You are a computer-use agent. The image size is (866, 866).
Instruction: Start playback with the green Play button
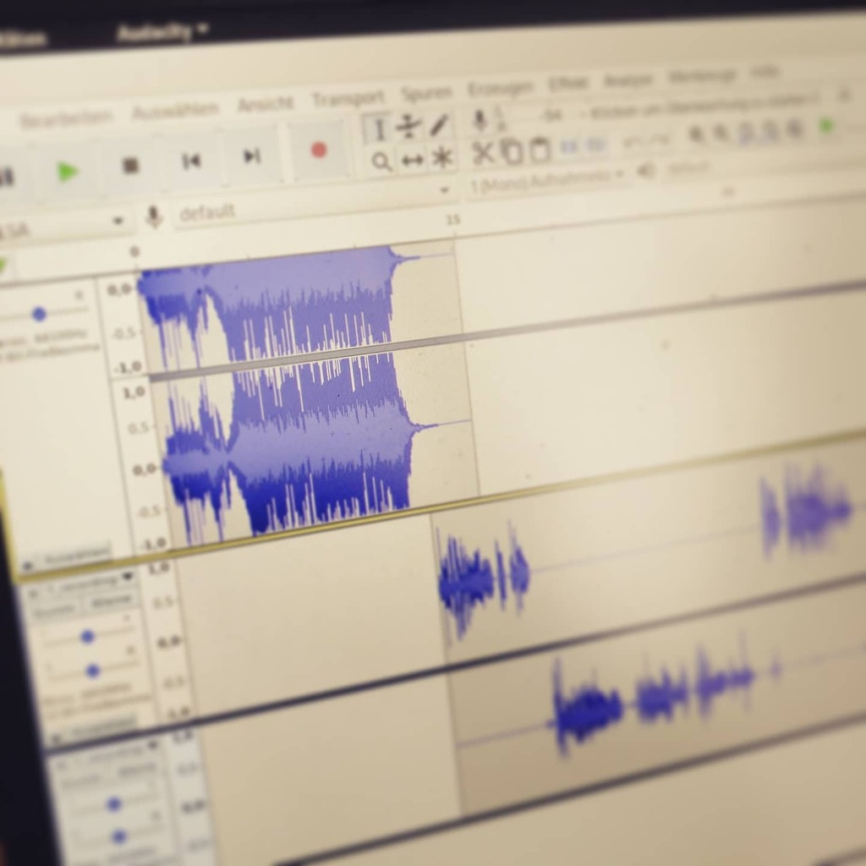68,173
